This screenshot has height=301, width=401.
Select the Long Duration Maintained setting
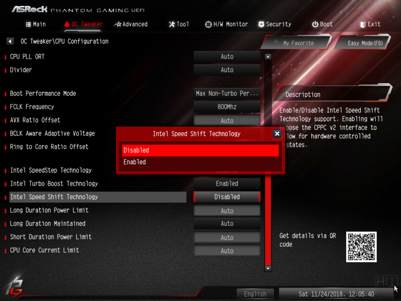tap(47, 223)
